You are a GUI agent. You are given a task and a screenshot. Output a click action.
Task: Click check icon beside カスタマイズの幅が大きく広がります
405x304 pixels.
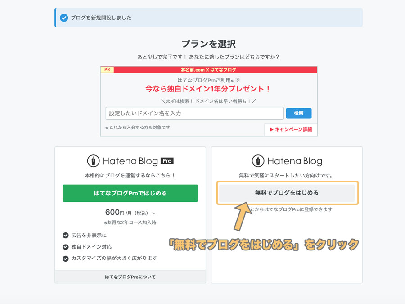(x=66, y=259)
